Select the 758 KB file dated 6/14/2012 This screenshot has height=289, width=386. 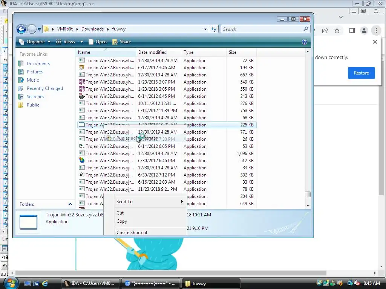(167, 111)
